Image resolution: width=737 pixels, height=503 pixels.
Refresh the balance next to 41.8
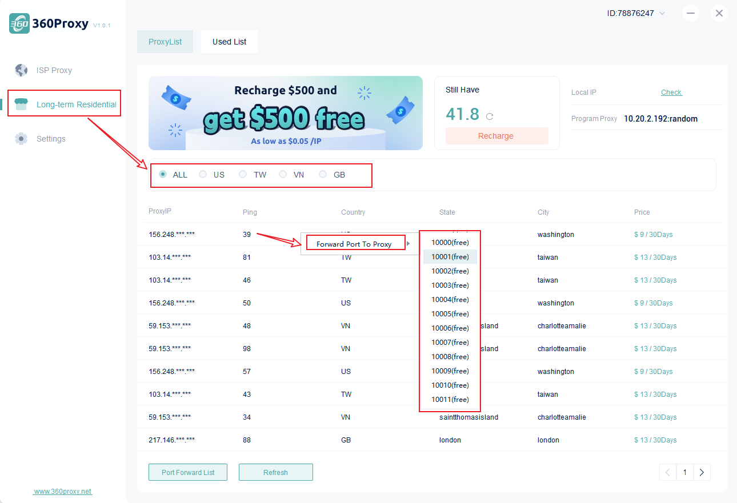(x=489, y=116)
